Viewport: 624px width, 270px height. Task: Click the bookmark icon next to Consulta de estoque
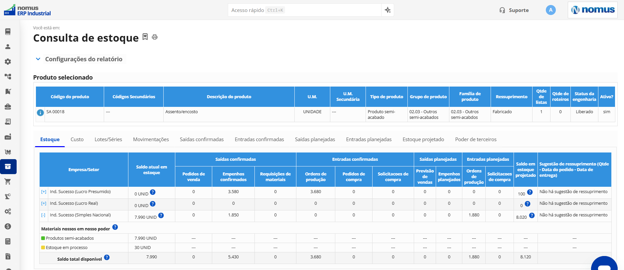(x=145, y=37)
